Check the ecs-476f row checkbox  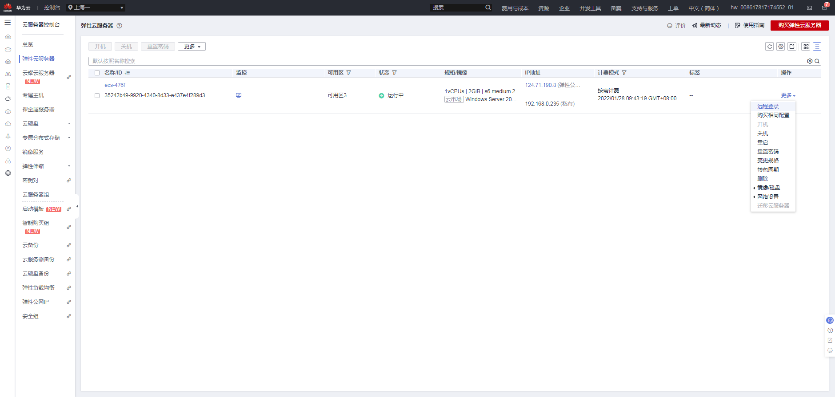97,95
